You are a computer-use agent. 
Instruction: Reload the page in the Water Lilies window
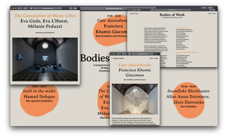tap(61, 8)
